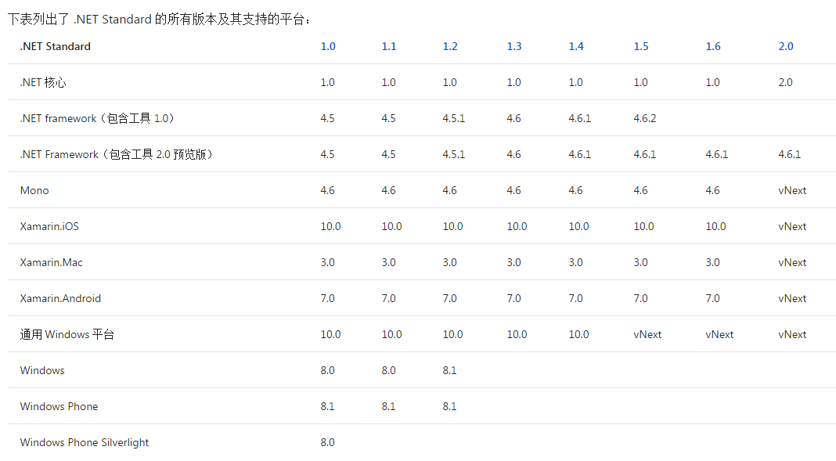Click the 'Windows Phone' row label
Image resolution: width=836 pixels, height=461 pixels.
point(59,406)
